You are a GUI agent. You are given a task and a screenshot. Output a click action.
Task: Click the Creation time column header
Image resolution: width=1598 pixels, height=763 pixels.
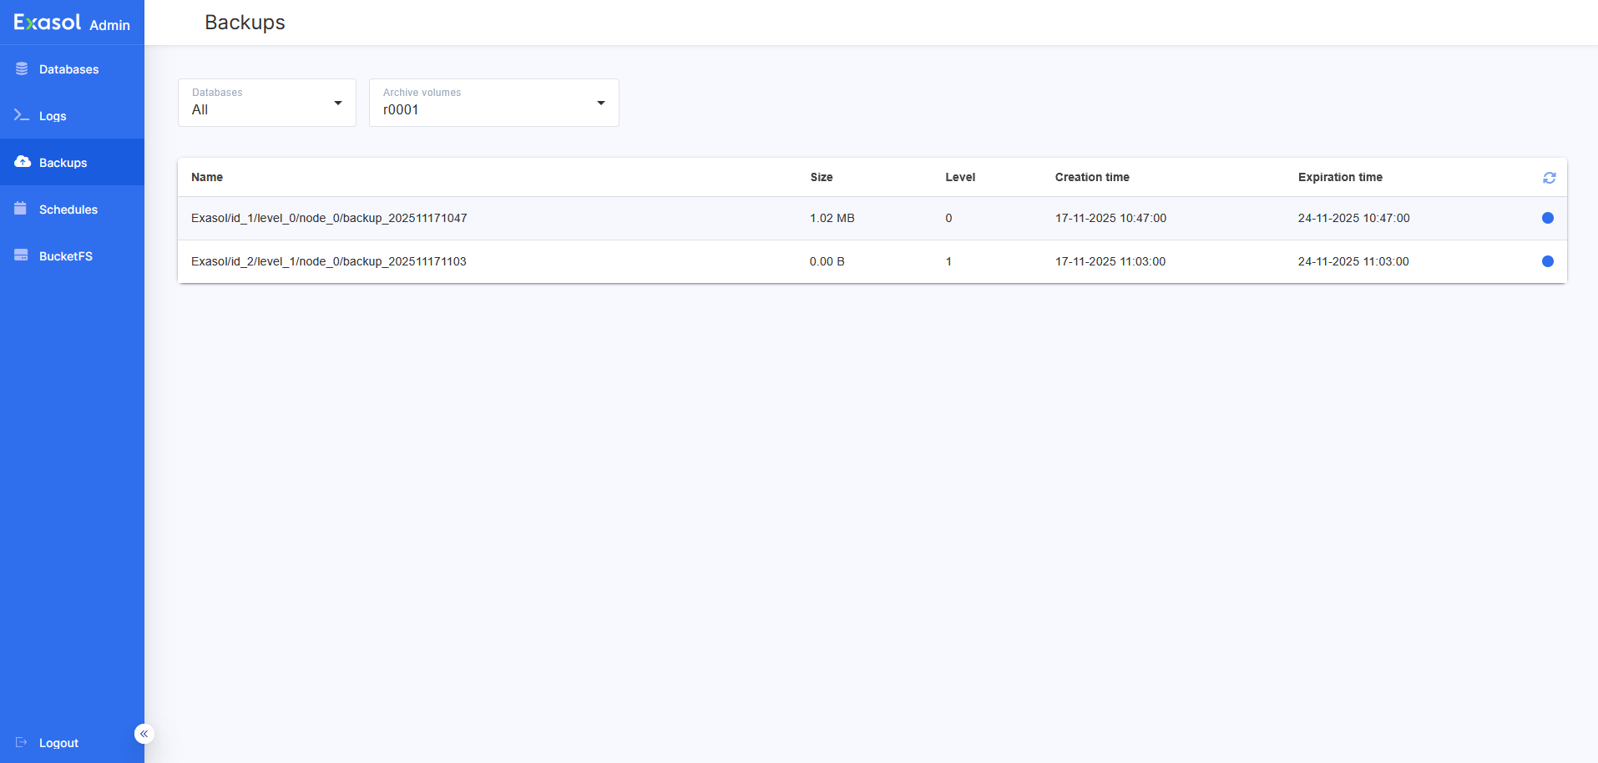[1091, 177]
